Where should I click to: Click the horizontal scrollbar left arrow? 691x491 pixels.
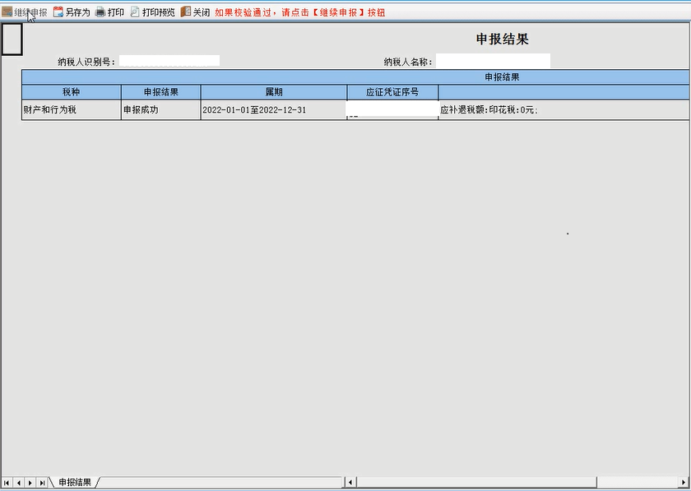pyautogui.click(x=350, y=482)
